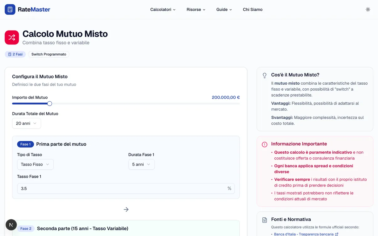Open the Tipo di Tasso Tasso Fisso dropdown
378x236 pixels.
(x=35, y=164)
